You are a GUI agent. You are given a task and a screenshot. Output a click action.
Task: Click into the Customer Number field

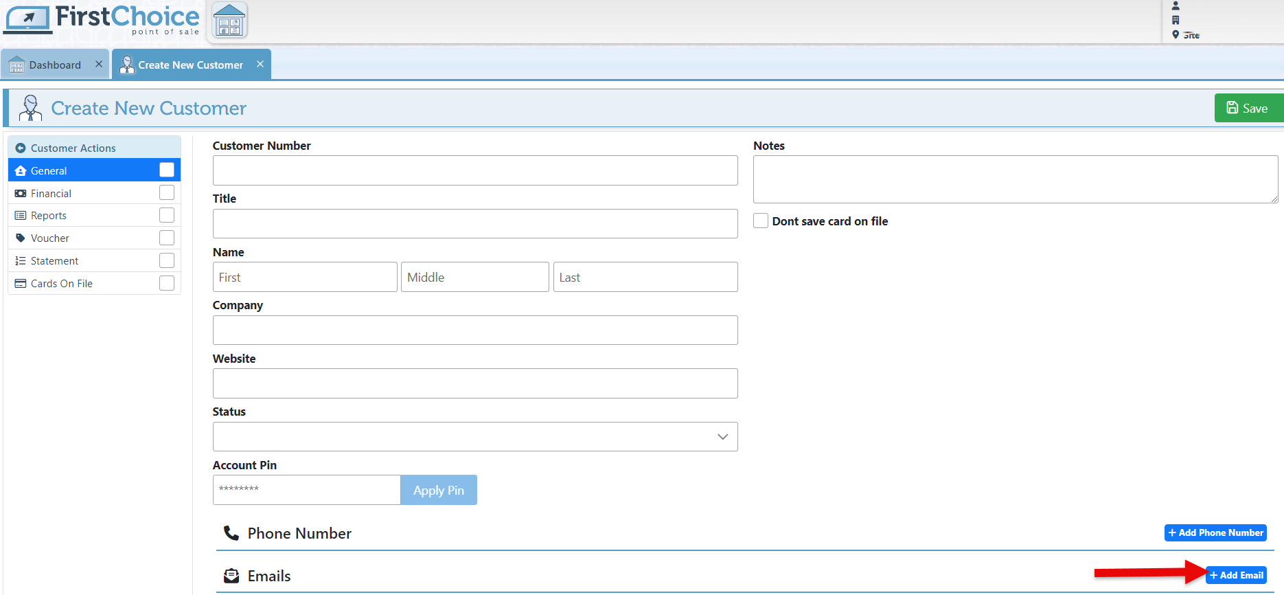coord(475,170)
